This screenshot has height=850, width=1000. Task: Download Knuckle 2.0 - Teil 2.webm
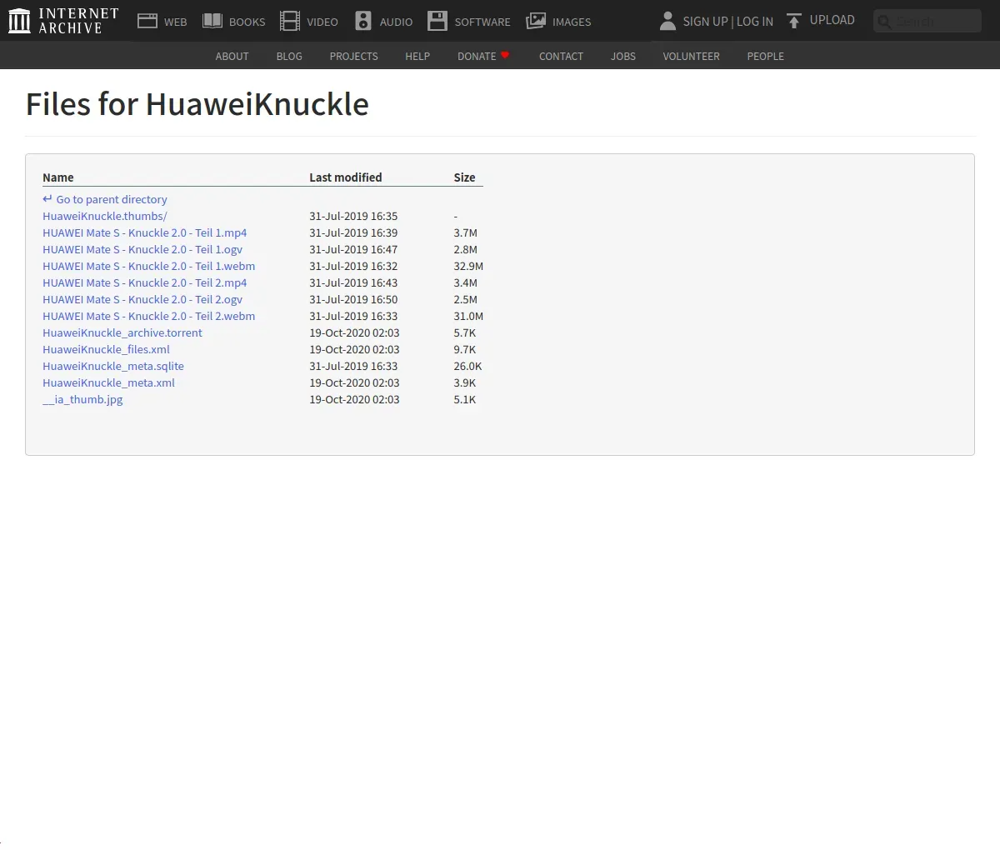point(149,316)
